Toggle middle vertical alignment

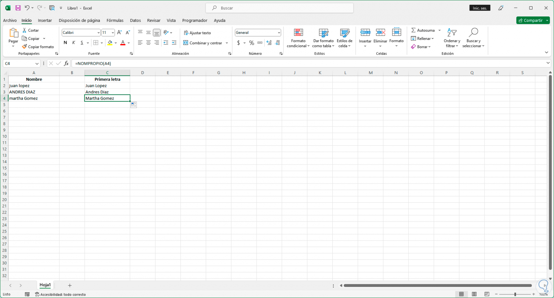click(x=148, y=33)
